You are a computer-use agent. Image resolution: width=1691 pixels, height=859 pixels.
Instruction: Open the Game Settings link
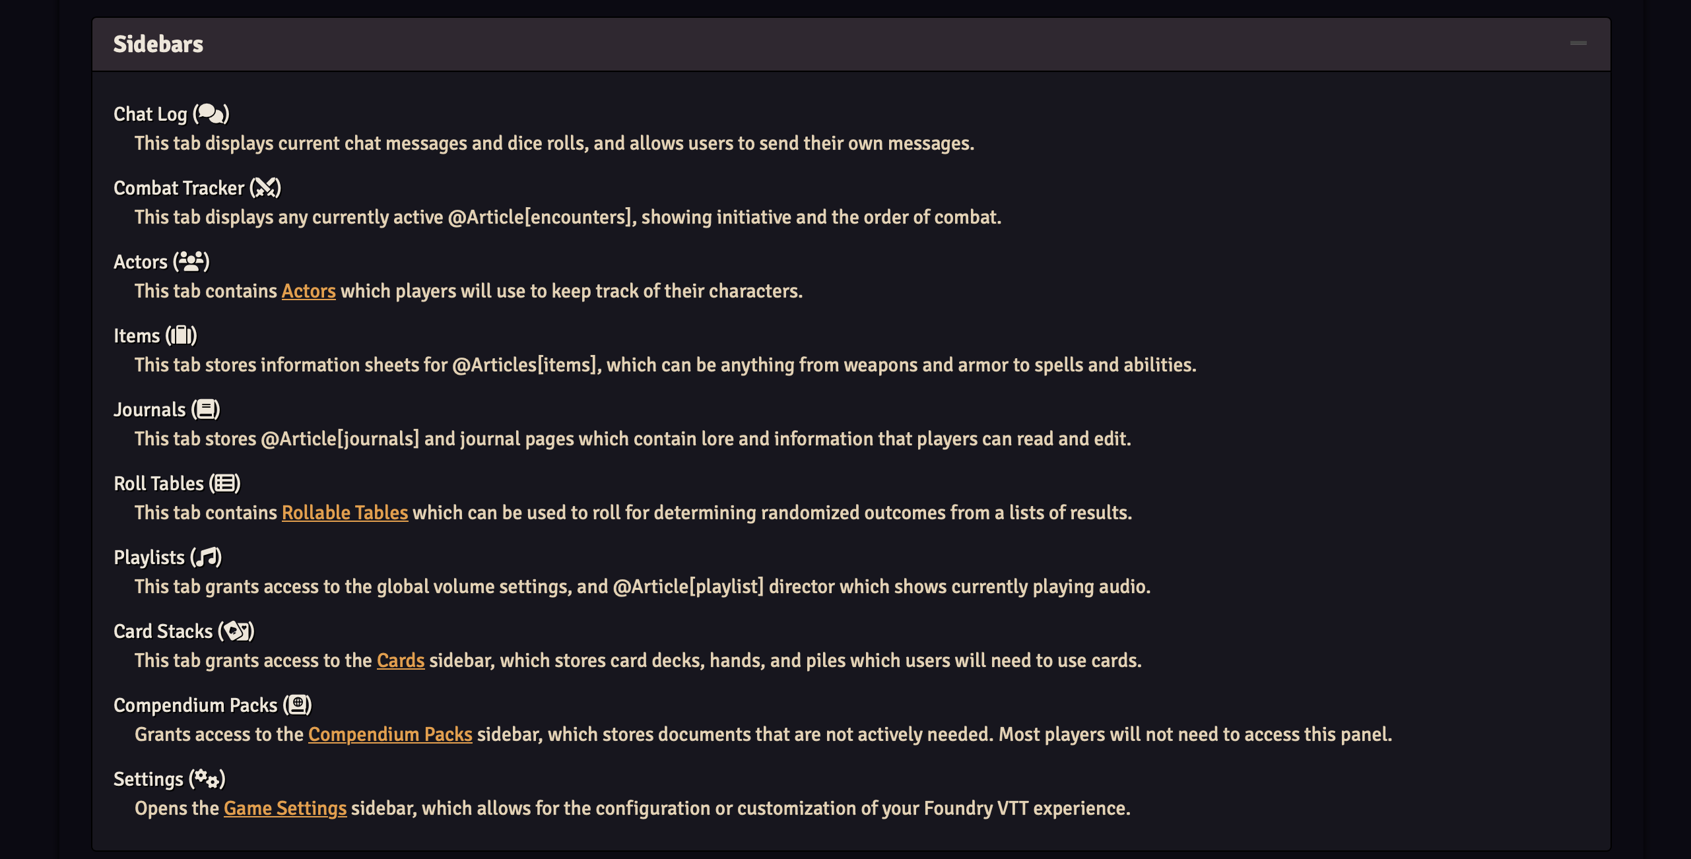point(285,808)
